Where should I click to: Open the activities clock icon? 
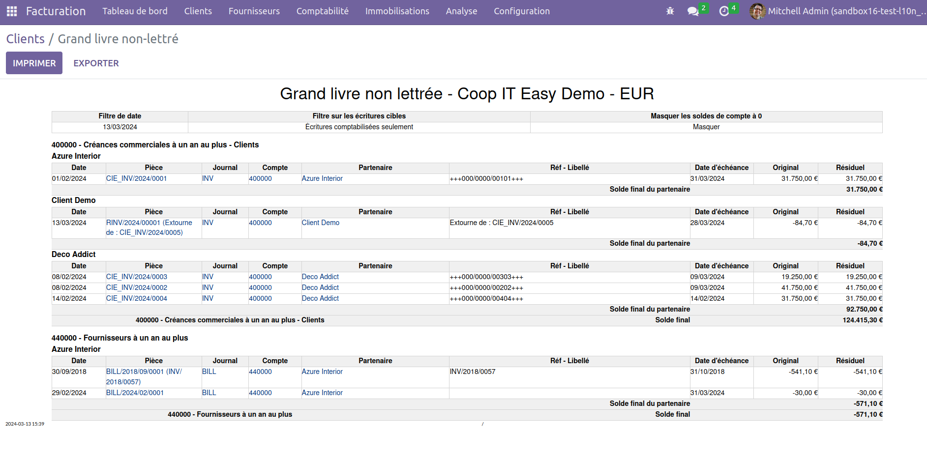(724, 11)
